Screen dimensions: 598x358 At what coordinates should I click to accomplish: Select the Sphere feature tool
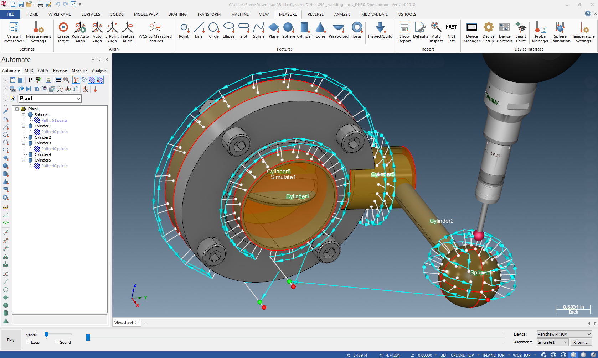click(288, 31)
